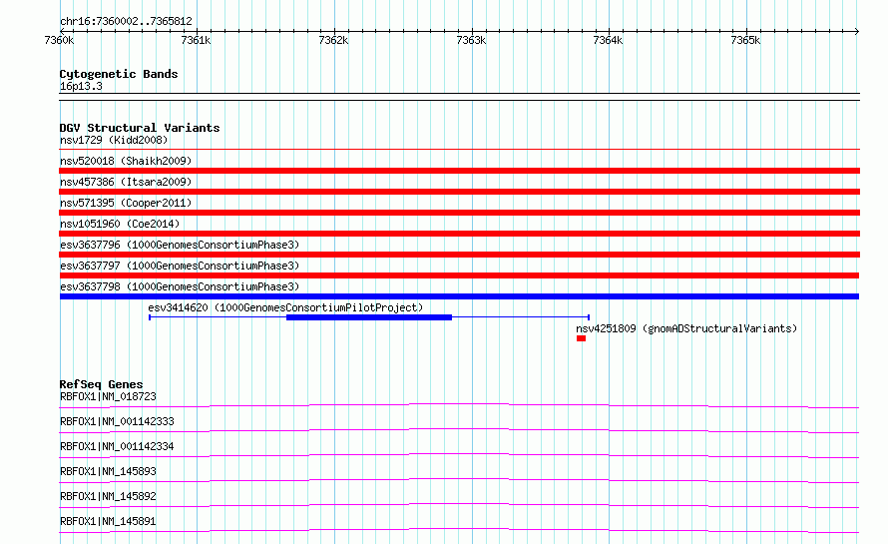This screenshot has width=888, height=544.
Task: Click the red bar under esv3637796
Action: (459, 255)
